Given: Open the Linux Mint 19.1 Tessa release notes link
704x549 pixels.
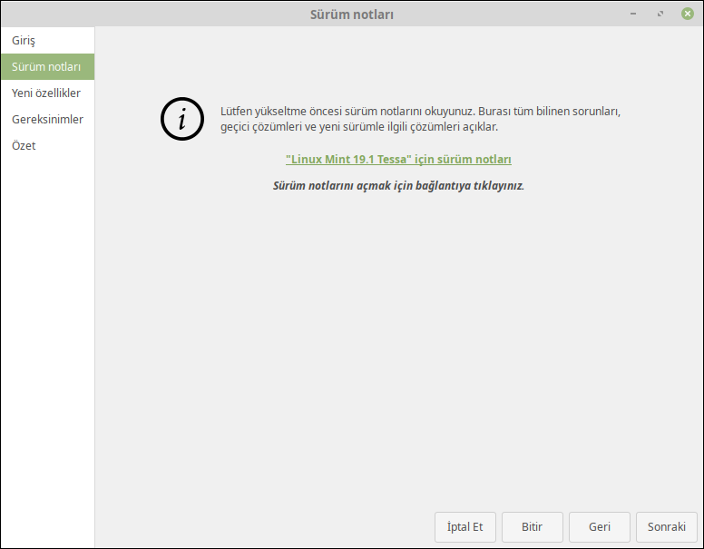Looking at the screenshot, I should point(398,160).
